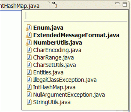131x112 pixels.
Task: Minimize the editor area
Action: coord(117,4)
